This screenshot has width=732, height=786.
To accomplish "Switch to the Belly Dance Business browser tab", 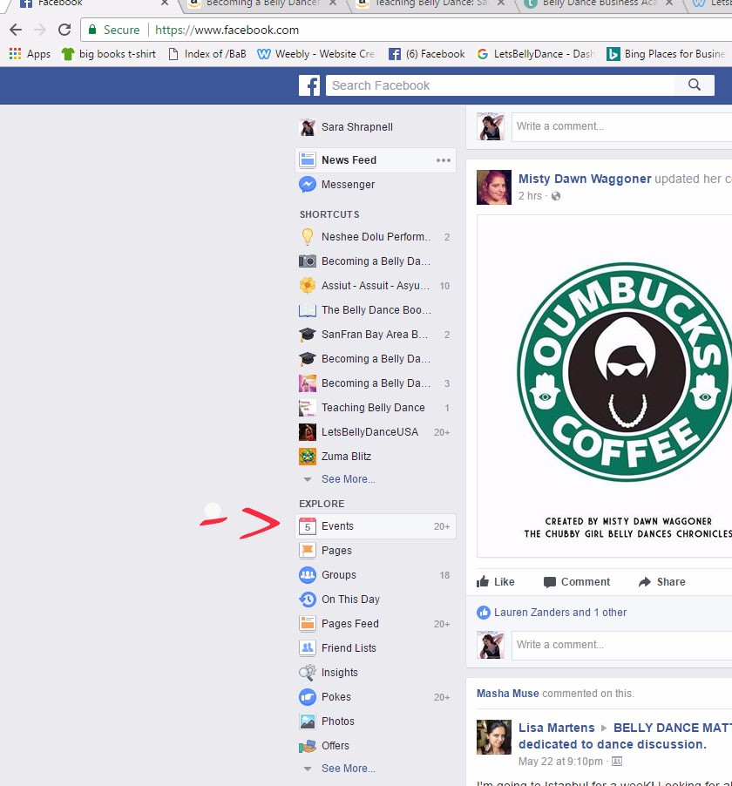I will 600,4.
